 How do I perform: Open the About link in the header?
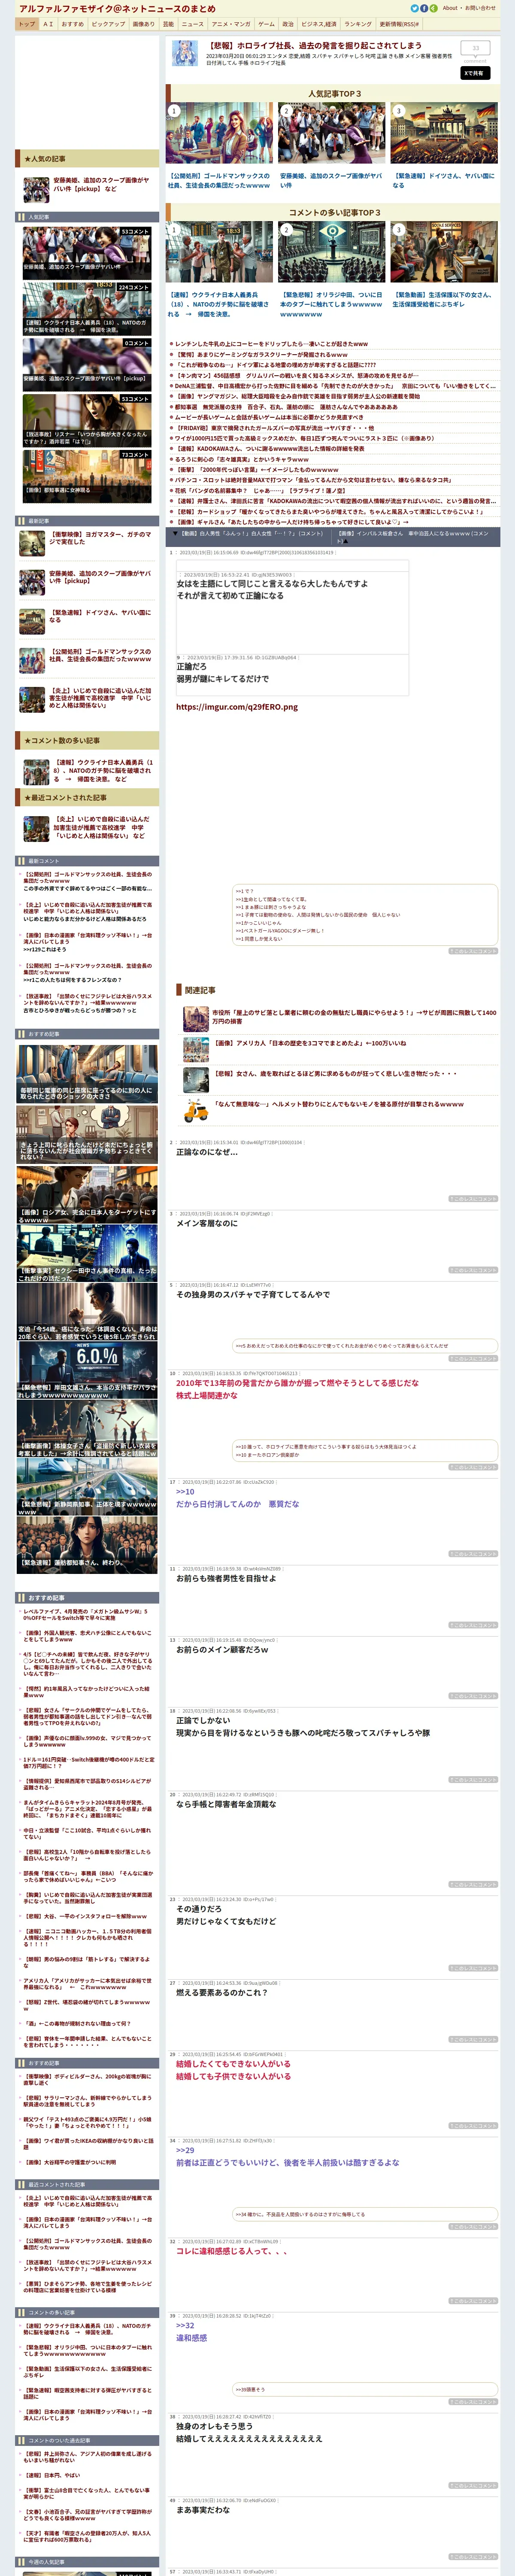(450, 8)
